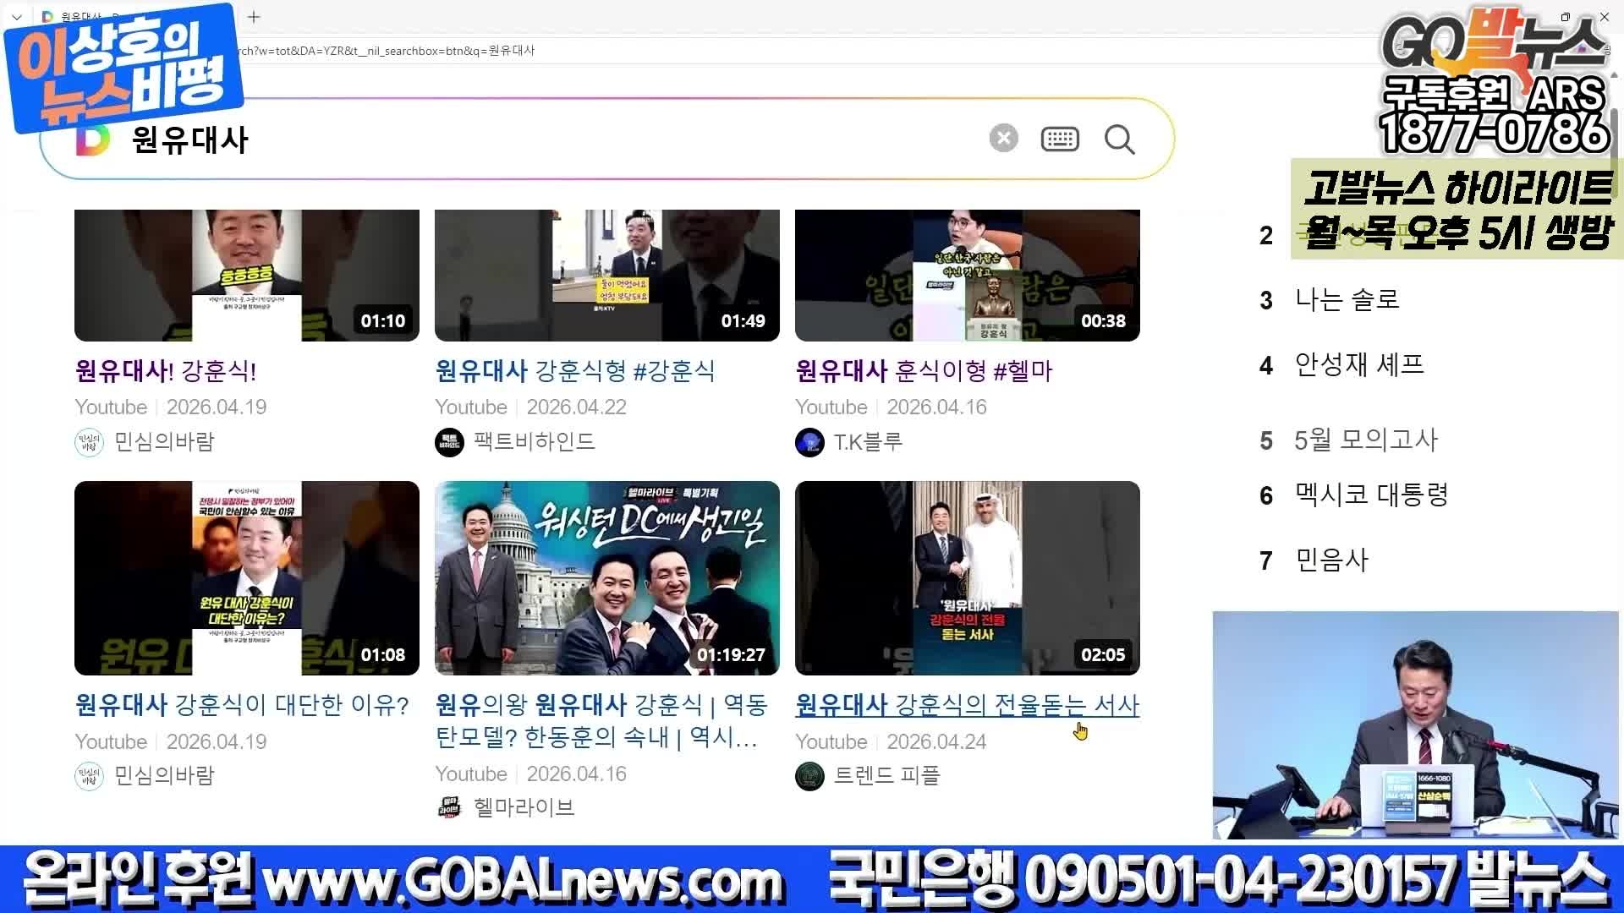
Task: Open the tab list chevron in browser title bar
Action: pos(16,16)
